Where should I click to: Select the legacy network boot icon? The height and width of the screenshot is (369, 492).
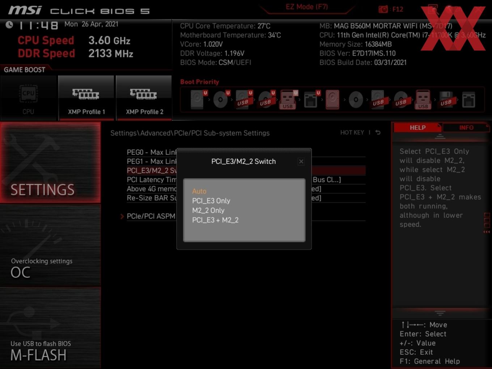point(468,99)
